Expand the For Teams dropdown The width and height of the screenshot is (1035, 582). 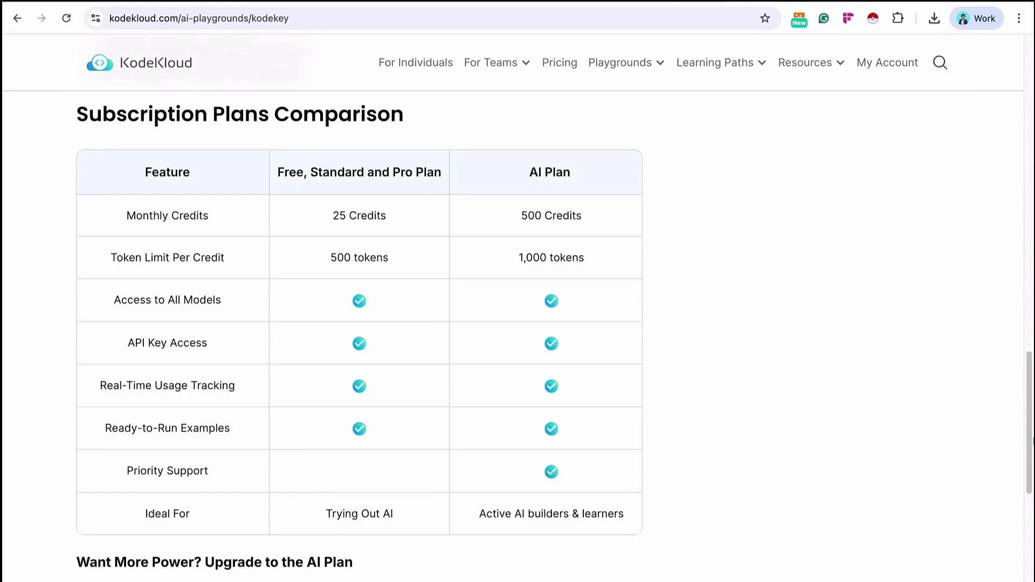[497, 63]
